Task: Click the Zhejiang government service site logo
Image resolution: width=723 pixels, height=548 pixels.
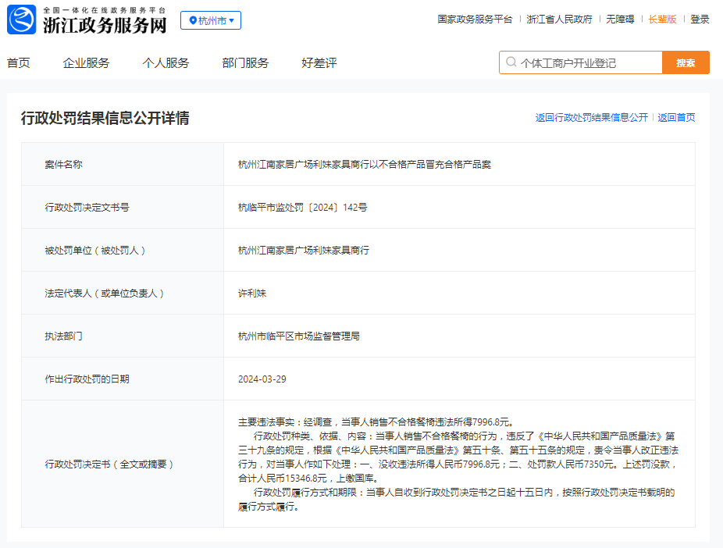Action: (21, 20)
